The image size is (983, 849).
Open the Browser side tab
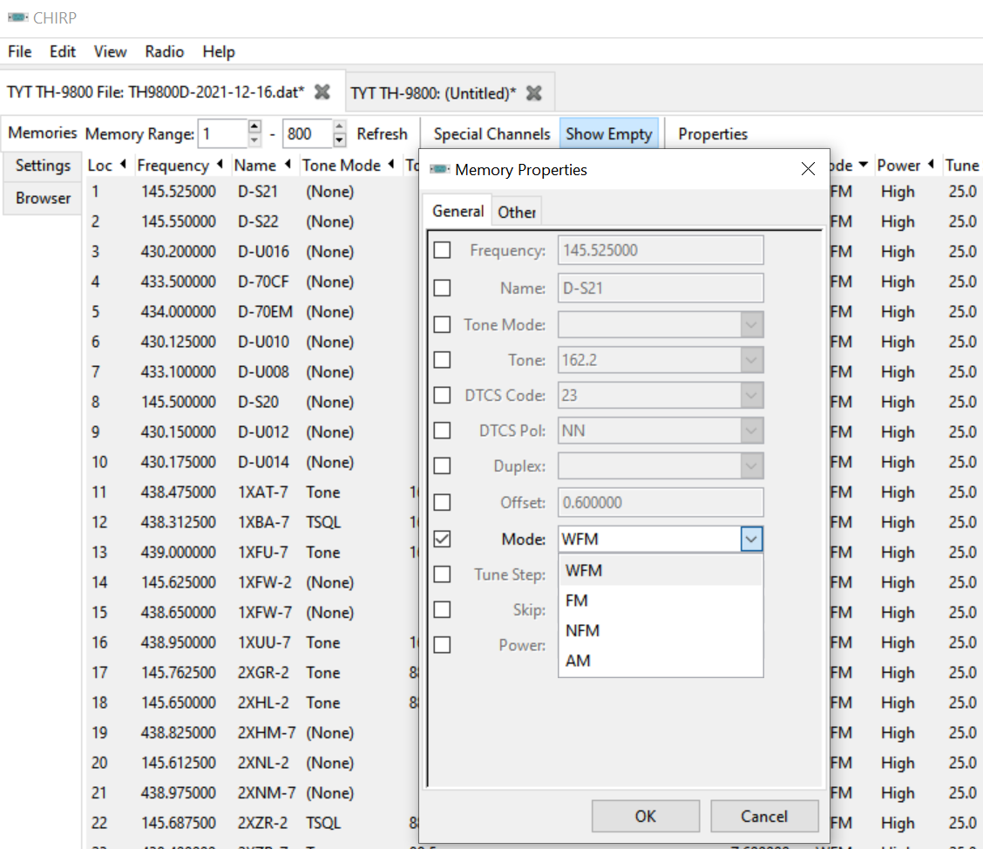pyautogui.click(x=43, y=198)
